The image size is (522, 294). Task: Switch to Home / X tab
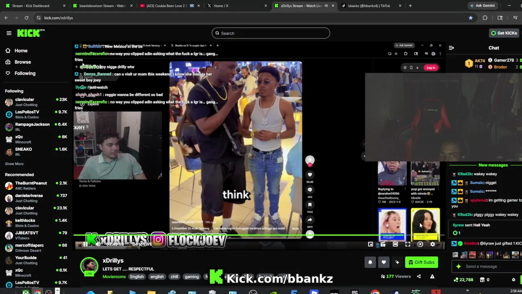coord(237,6)
